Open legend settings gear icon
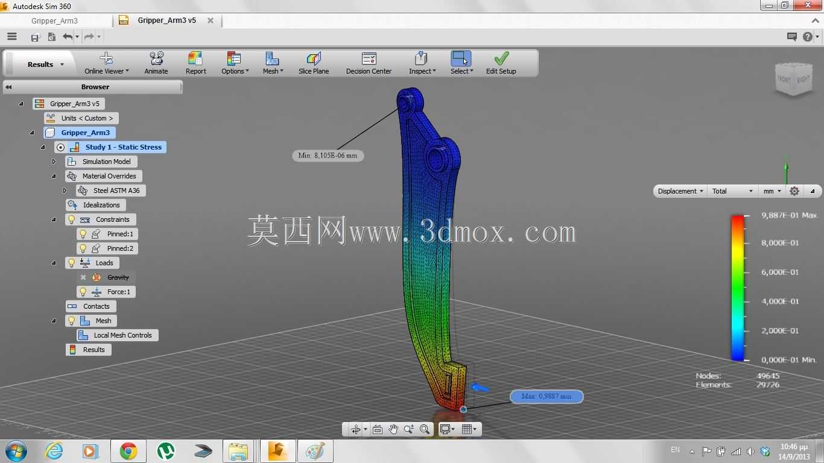Image resolution: width=824 pixels, height=463 pixels. pos(794,191)
